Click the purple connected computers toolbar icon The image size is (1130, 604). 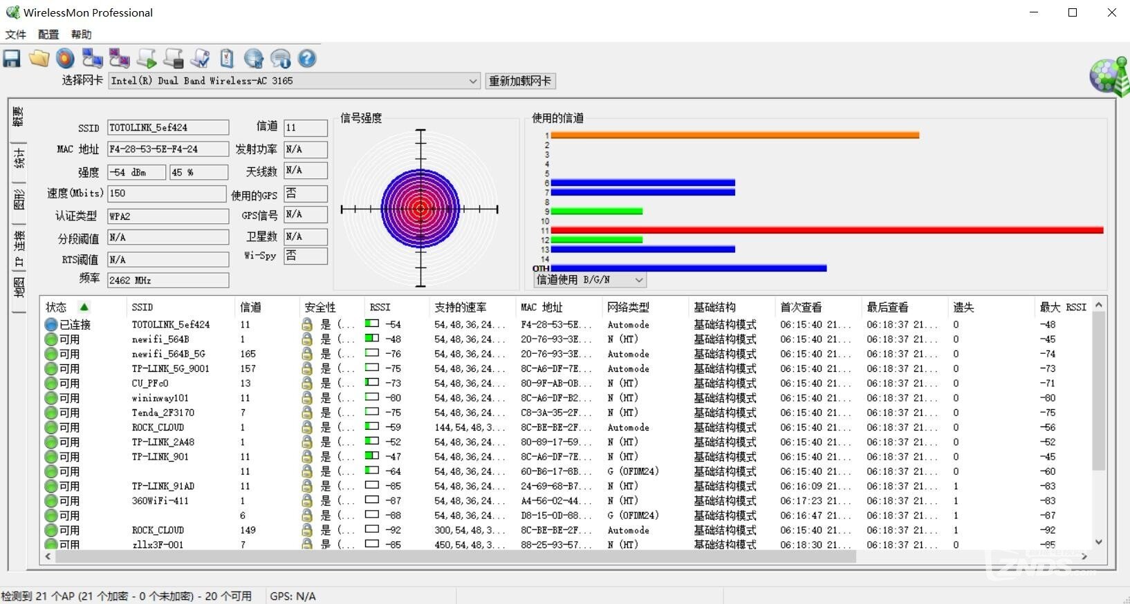click(119, 59)
